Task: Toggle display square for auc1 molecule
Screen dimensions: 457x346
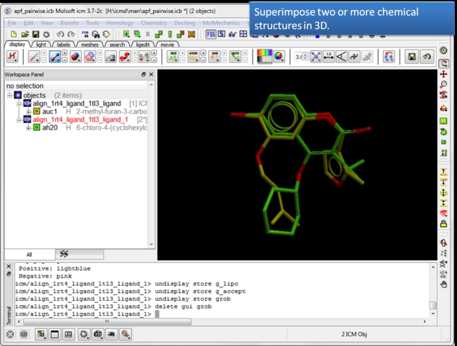Action: (36, 112)
